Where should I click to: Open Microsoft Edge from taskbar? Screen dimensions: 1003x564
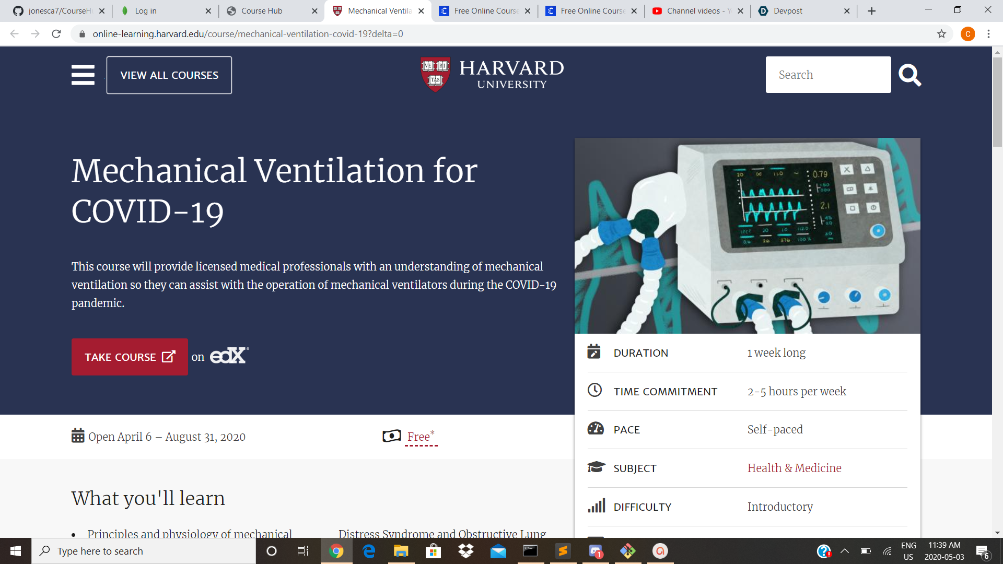(x=369, y=551)
